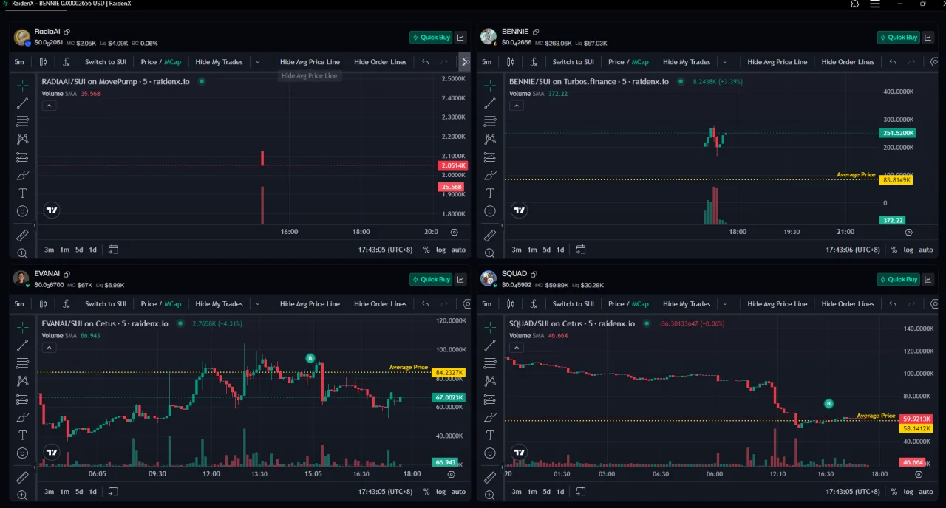
Task: Click Switch to SUI in SQUAD chart
Action: pyautogui.click(x=573, y=304)
